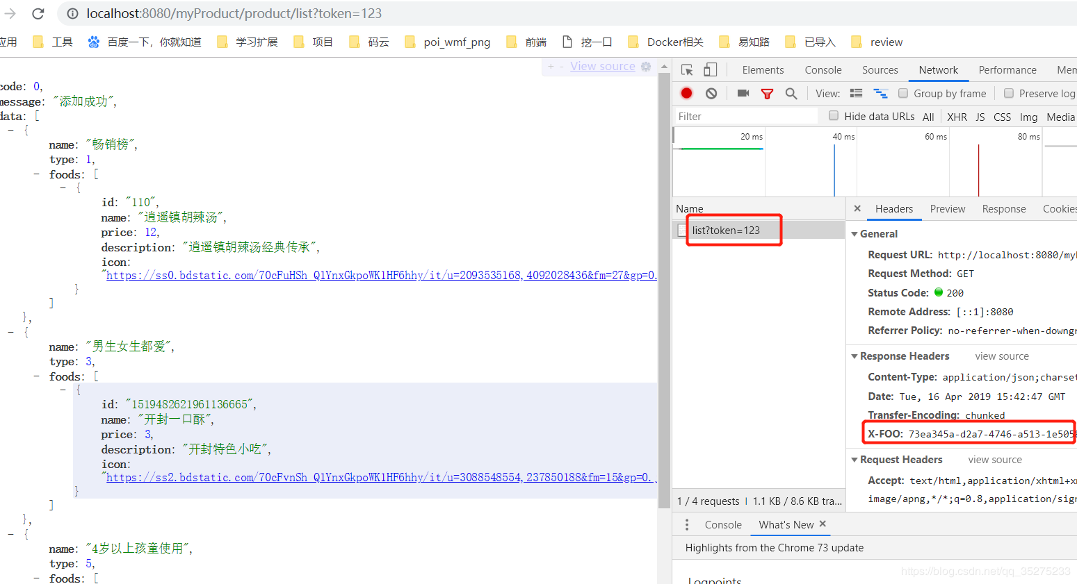This screenshot has width=1077, height=584.
Task: Switch to the Sources tab
Action: pos(880,70)
